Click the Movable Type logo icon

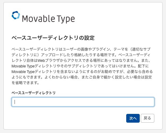(x=16, y=15)
